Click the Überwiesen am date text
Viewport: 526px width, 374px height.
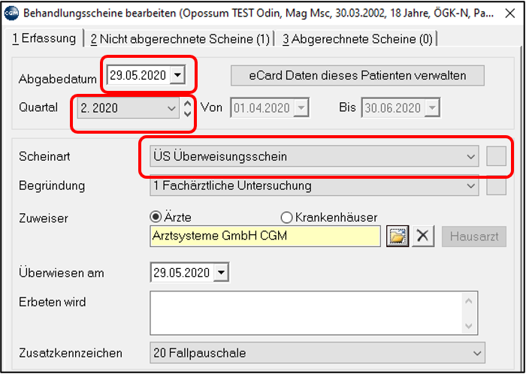(x=182, y=273)
